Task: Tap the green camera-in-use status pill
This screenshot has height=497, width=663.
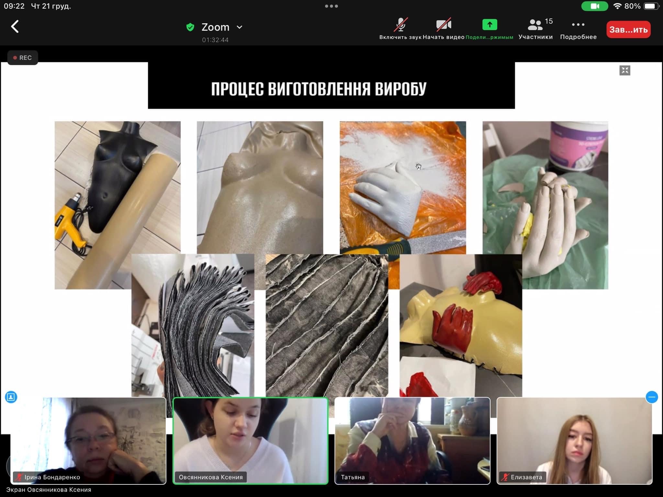Action: coord(594,6)
